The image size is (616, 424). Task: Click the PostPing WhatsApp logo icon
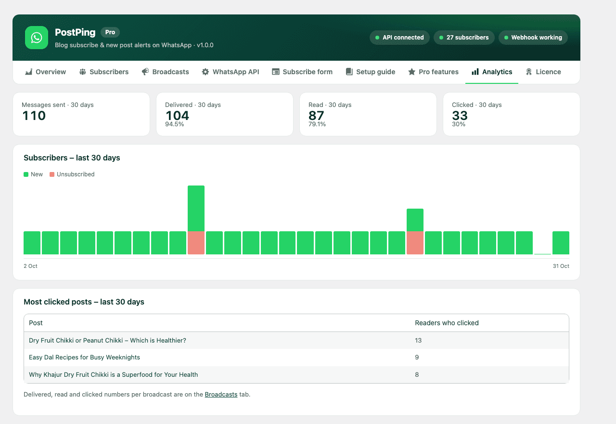click(37, 38)
